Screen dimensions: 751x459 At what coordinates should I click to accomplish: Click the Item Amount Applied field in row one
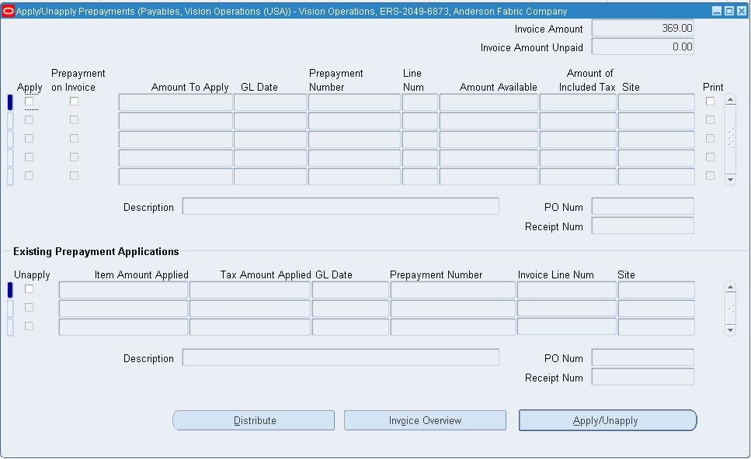(x=123, y=289)
